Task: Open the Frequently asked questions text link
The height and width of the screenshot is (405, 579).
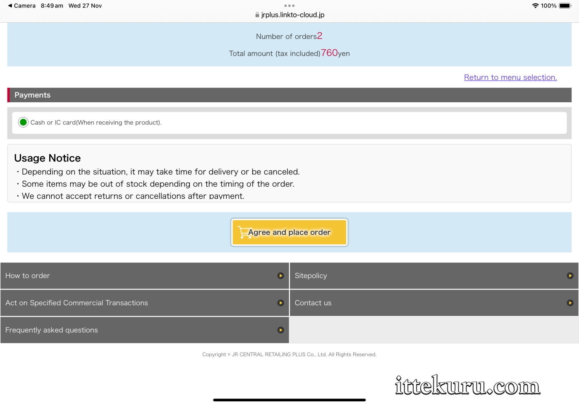Action: coord(52,330)
